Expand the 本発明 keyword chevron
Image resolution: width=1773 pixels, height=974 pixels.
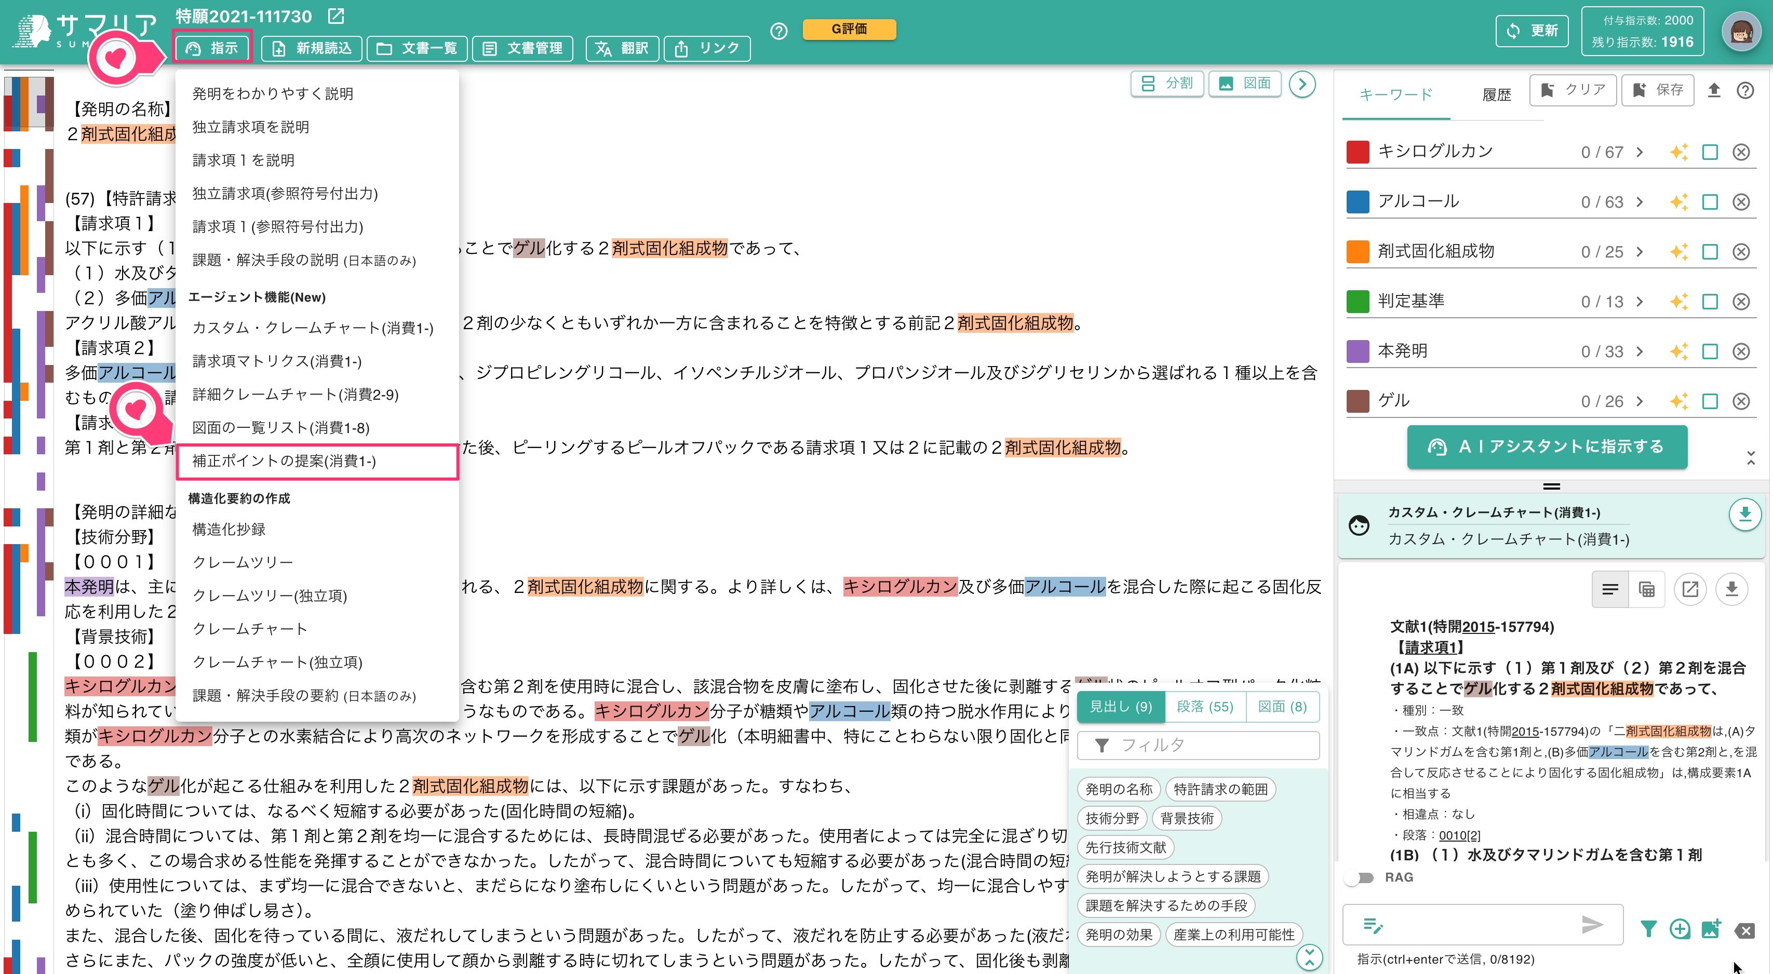tap(1640, 351)
